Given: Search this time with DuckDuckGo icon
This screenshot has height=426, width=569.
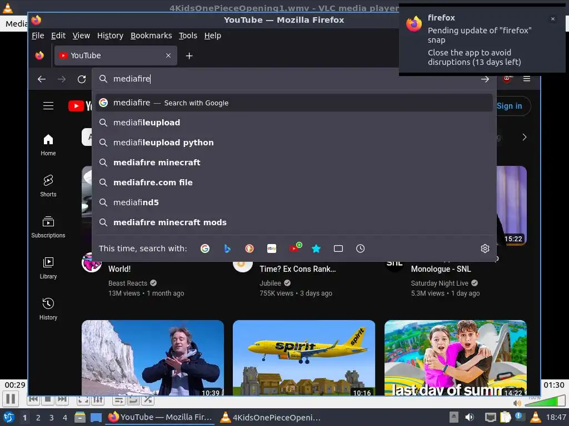Looking at the screenshot, I should [x=249, y=248].
